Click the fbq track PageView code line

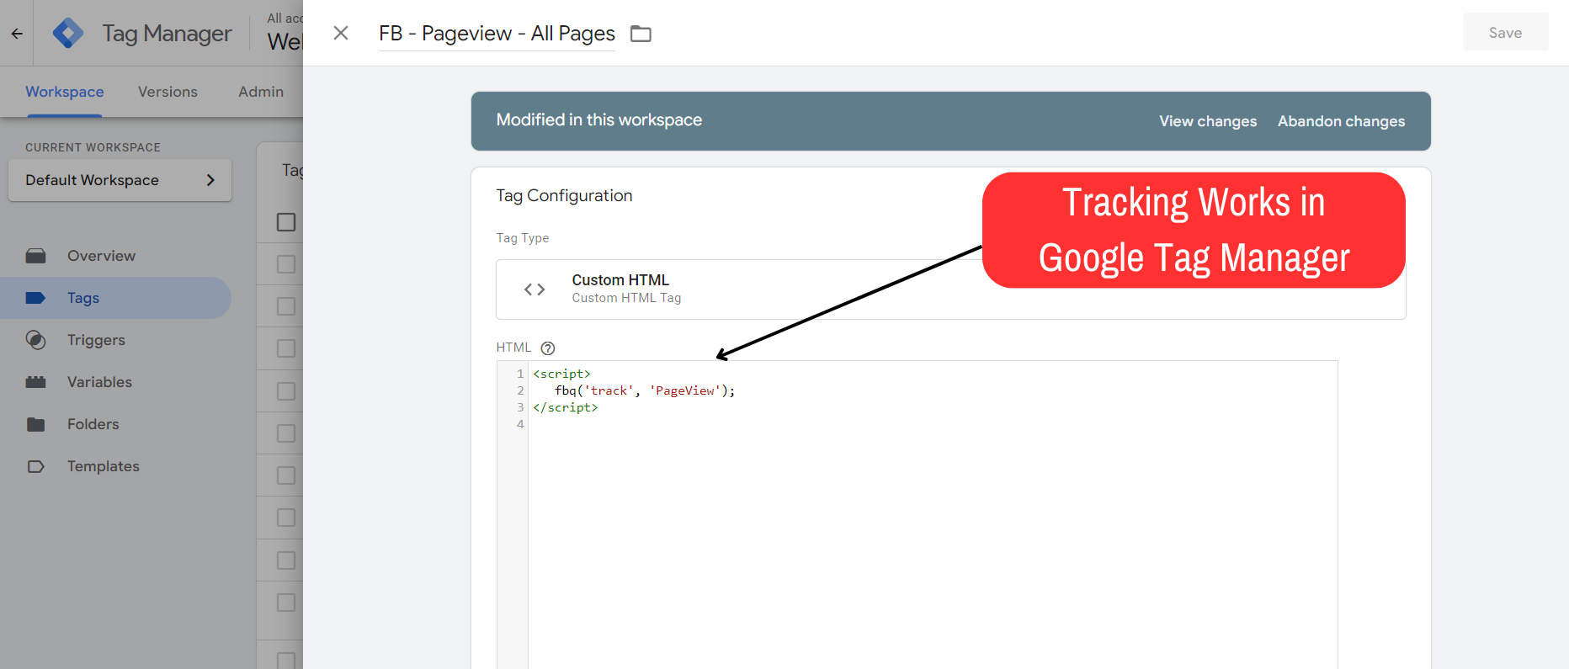point(645,390)
